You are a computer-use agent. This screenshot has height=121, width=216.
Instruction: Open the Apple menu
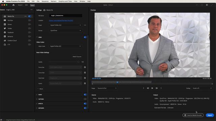(x=3, y=1)
